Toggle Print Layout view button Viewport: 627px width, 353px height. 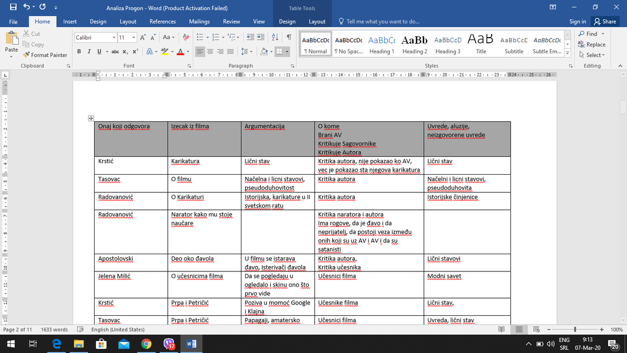pos(519,329)
